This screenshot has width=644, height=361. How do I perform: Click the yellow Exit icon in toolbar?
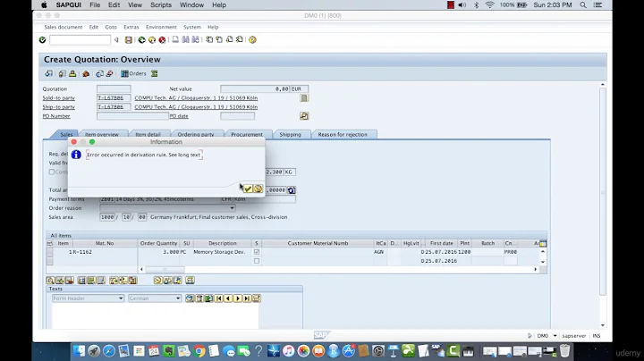click(x=152, y=40)
